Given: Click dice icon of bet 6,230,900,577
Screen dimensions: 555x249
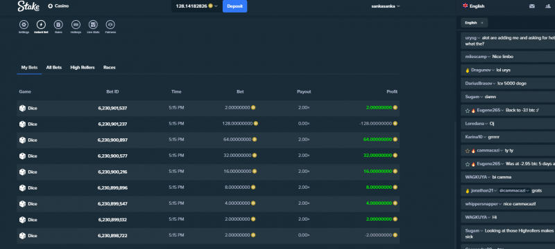Looking at the screenshot, I should 22,156.
